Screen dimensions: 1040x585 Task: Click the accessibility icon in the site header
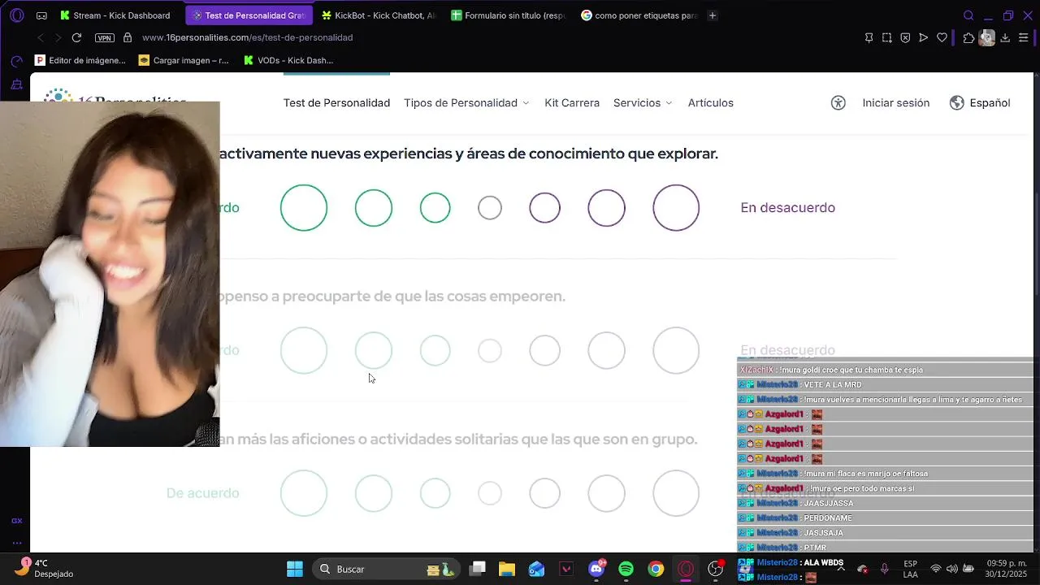pyautogui.click(x=838, y=102)
